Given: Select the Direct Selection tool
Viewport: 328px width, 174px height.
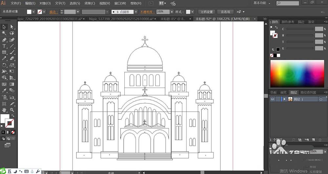Looking at the screenshot, I should (12, 27).
